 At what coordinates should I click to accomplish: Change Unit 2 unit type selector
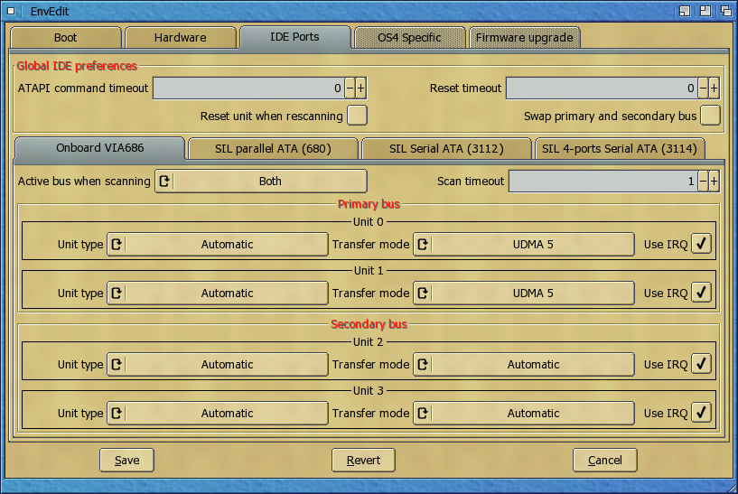(x=218, y=365)
